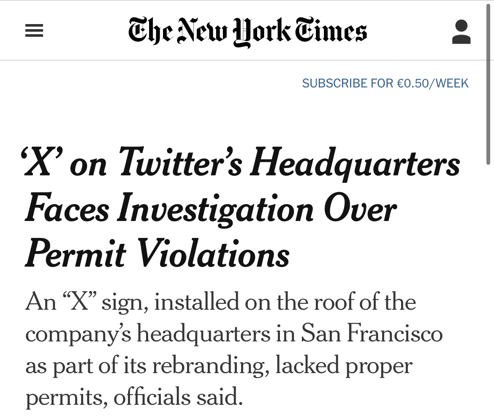Click the user account profile icon

click(461, 32)
